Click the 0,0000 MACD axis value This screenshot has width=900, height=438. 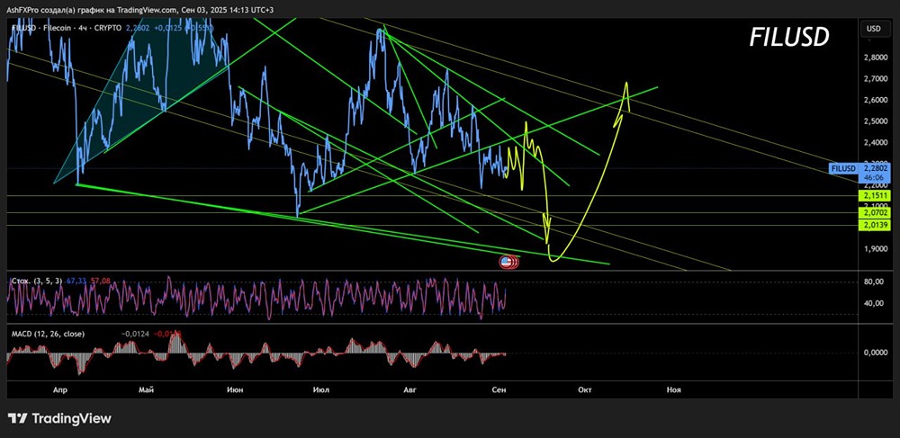(875, 352)
